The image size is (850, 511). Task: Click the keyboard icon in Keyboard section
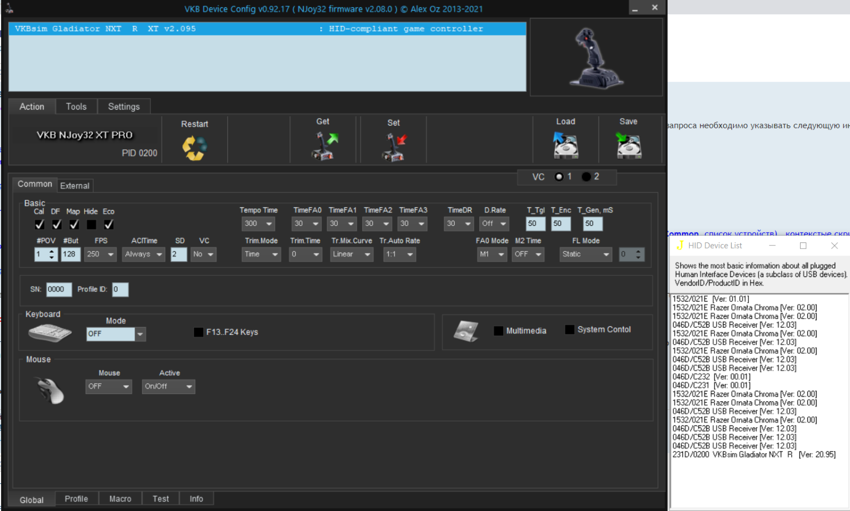50,333
